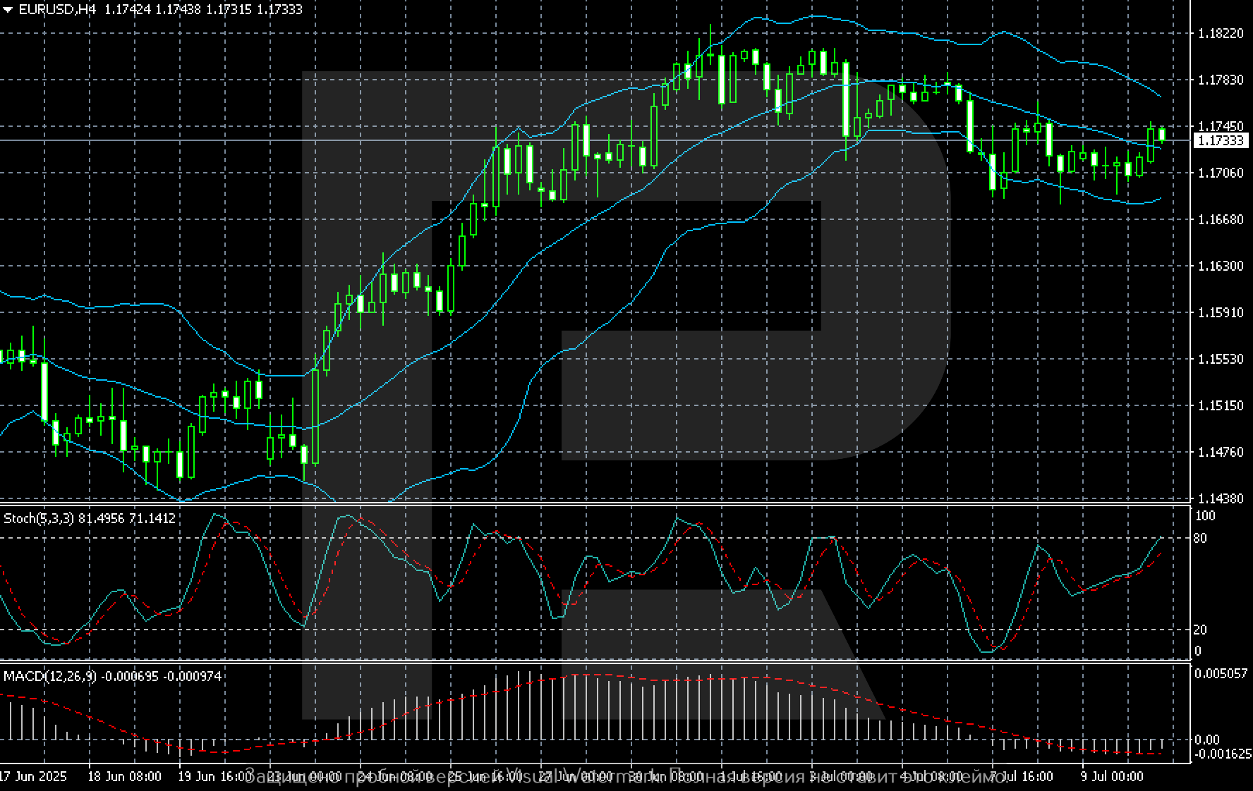This screenshot has height=791, width=1253.
Task: Click the 1.16300 price scale label
Action: [x=1221, y=266]
